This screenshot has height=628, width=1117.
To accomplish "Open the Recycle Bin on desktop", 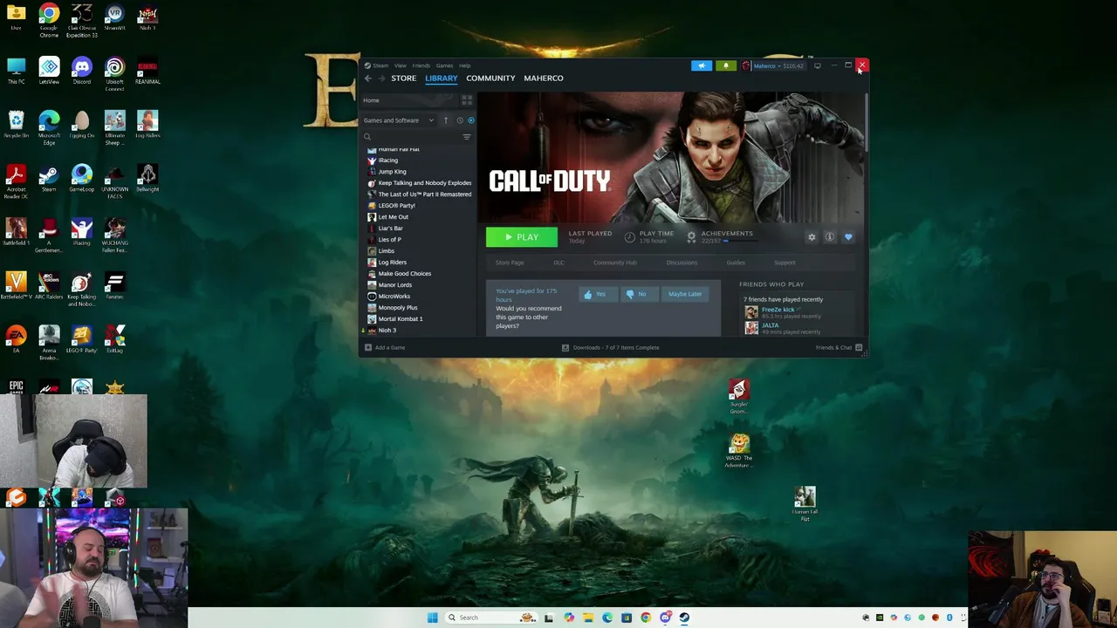I will pos(16,125).
